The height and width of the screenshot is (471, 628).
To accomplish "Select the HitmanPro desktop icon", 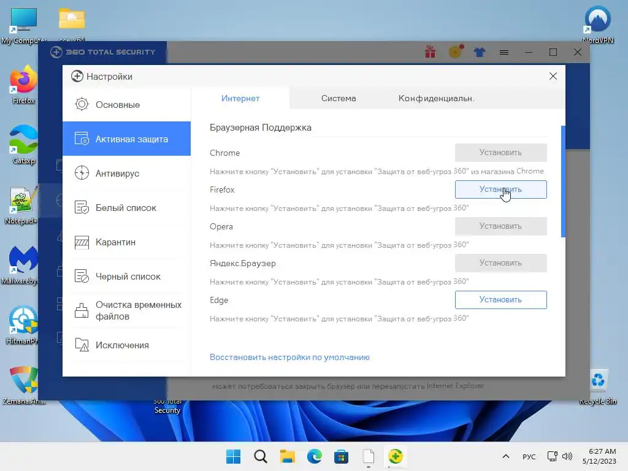I will coord(22,325).
